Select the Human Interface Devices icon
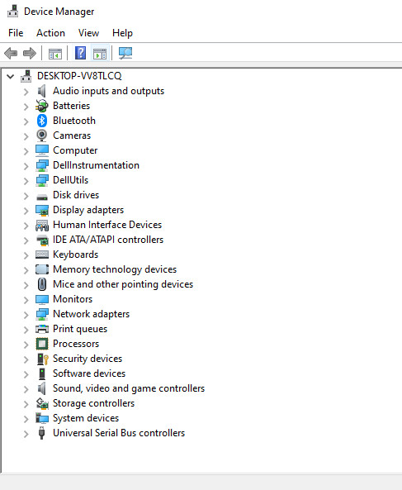The image size is (402, 490). click(42, 225)
